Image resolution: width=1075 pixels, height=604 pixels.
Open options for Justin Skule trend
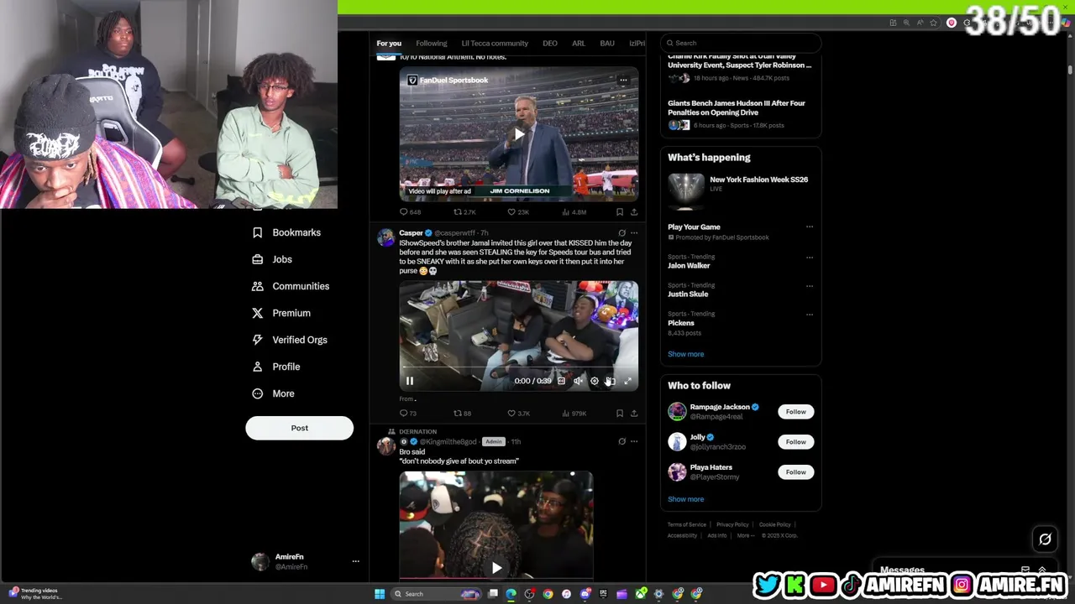click(810, 285)
